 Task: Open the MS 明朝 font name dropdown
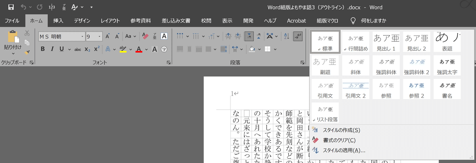point(83,36)
